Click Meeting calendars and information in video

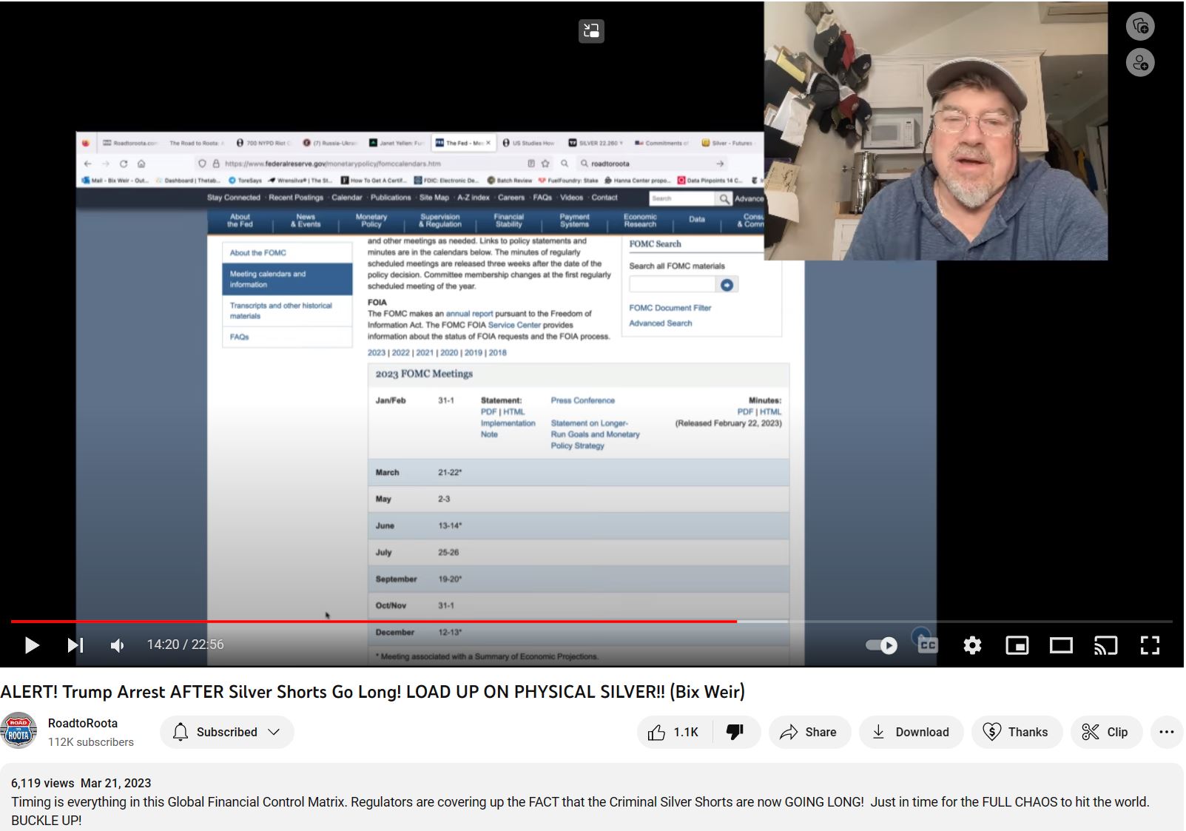[287, 279]
